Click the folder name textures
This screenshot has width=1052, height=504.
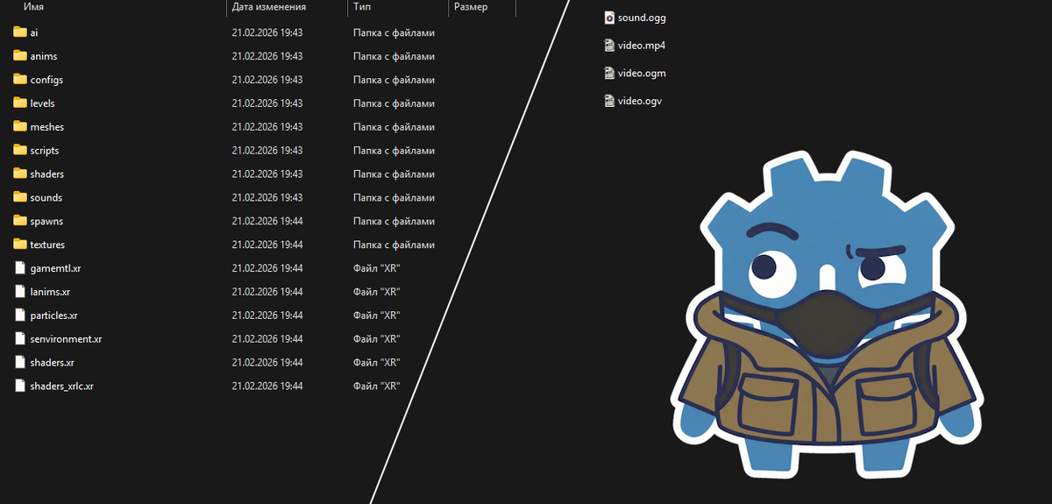47,245
